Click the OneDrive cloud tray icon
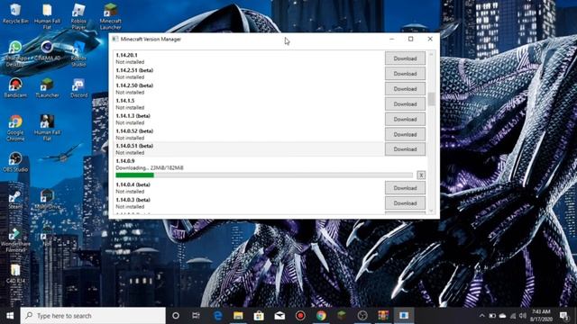Viewport: 577px width, 324px height. (502, 316)
